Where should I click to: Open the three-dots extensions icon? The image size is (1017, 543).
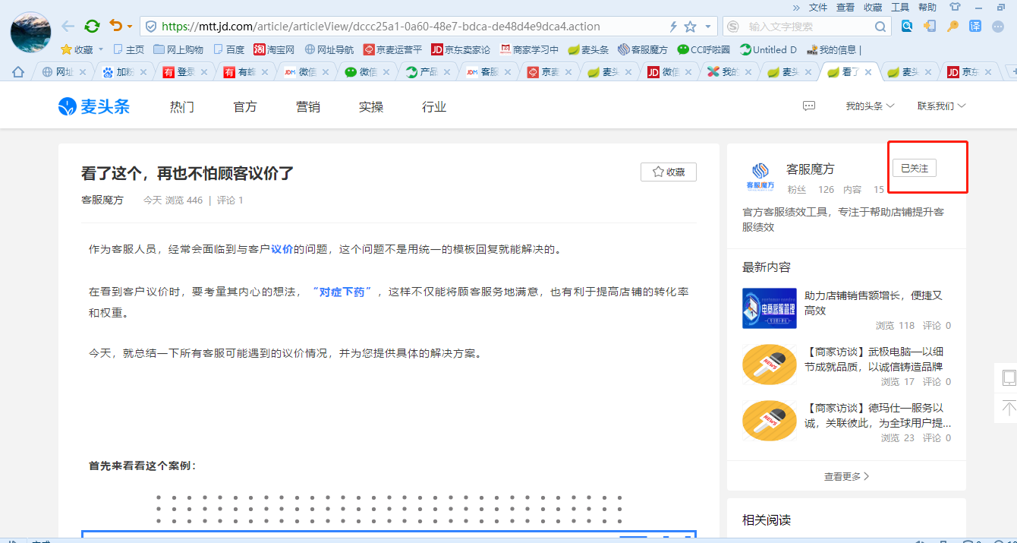pyautogui.click(x=999, y=26)
